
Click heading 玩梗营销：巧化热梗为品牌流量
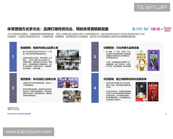[121, 48]
